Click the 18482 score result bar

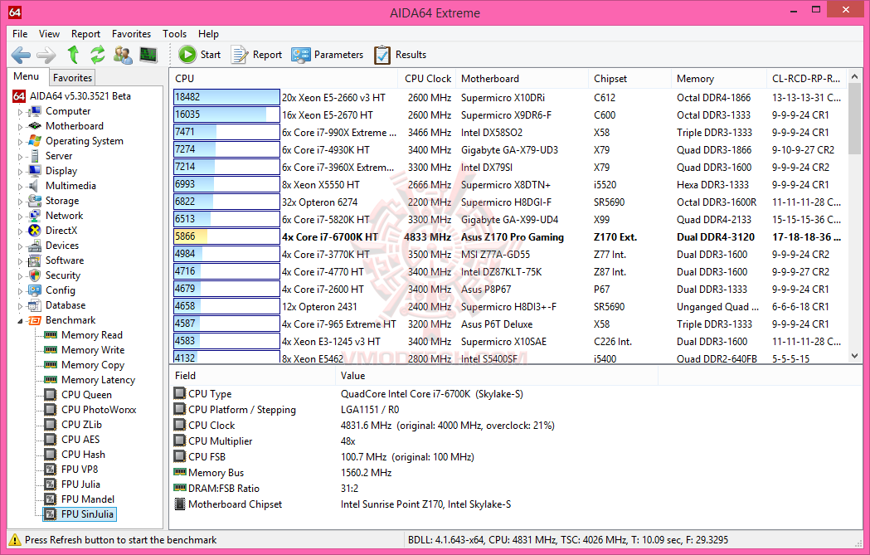(x=226, y=97)
